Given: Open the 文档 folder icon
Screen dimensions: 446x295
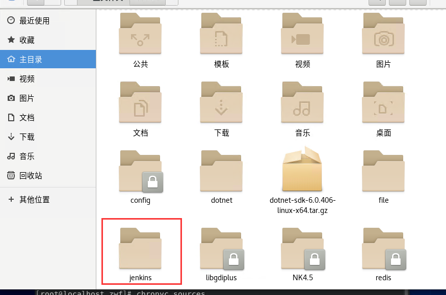Looking at the screenshot, I should [140, 102].
